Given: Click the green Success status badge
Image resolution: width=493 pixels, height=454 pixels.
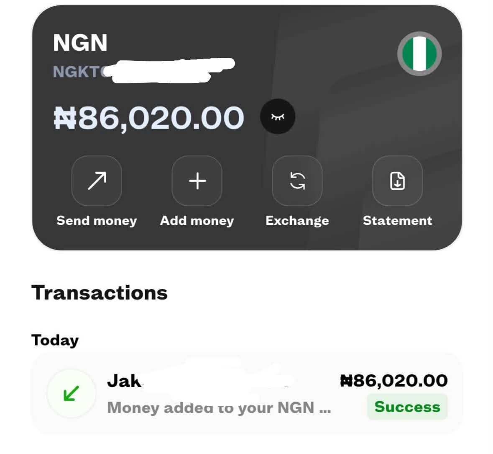Looking at the screenshot, I should 407,407.
